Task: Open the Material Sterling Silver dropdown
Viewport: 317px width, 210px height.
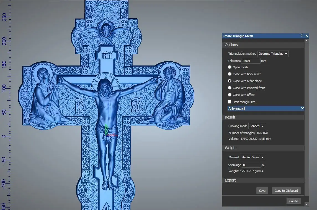Action: point(252,157)
